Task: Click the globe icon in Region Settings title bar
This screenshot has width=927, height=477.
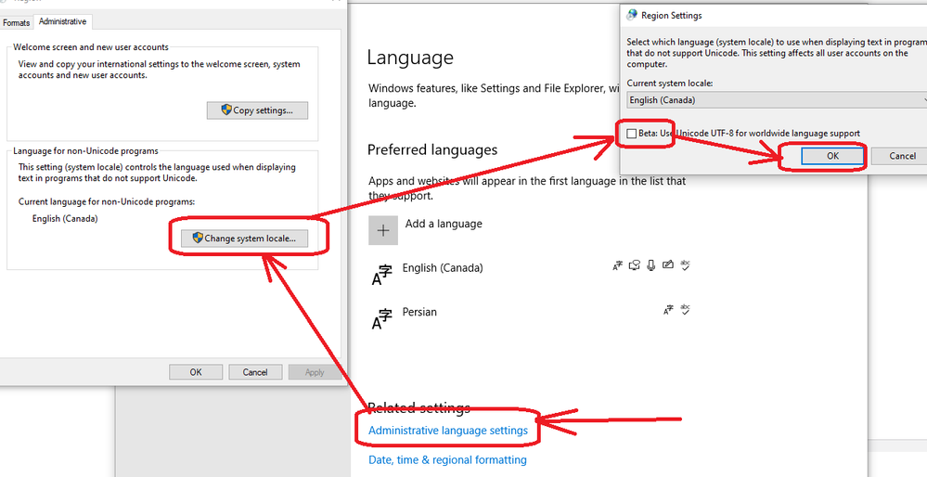Action: coord(632,15)
